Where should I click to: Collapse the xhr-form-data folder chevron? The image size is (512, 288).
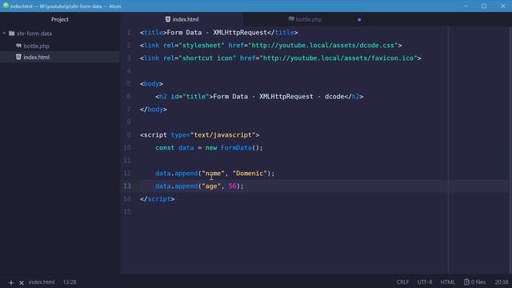(4, 34)
